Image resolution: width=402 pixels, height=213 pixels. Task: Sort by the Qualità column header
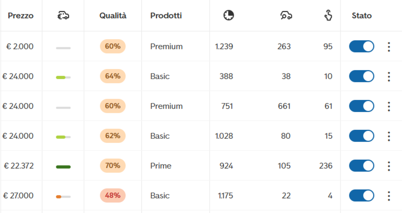[x=113, y=16]
